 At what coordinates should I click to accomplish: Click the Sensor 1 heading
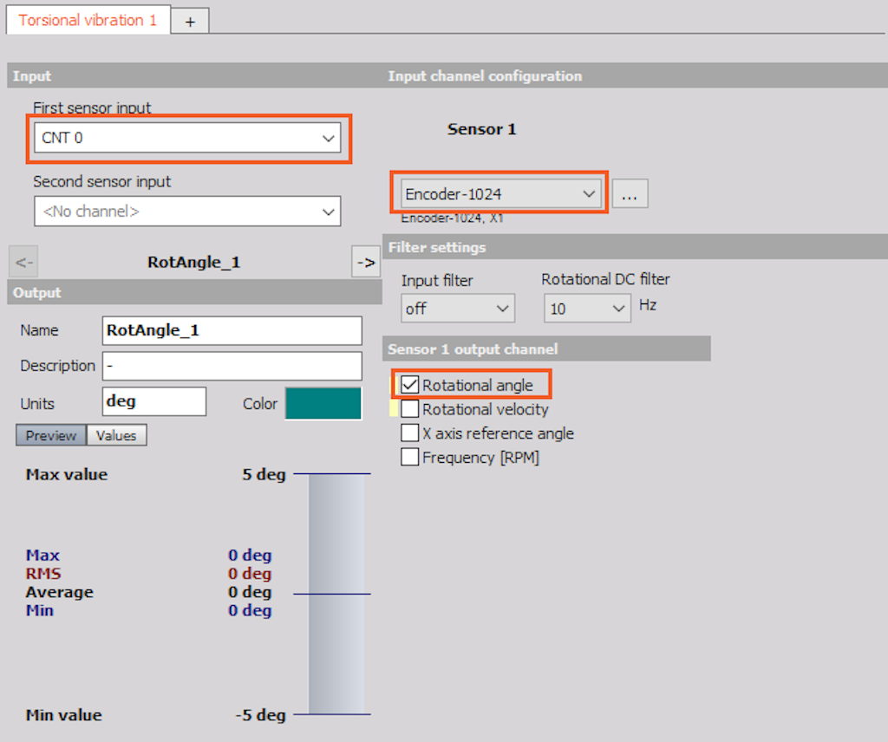pyautogui.click(x=481, y=129)
